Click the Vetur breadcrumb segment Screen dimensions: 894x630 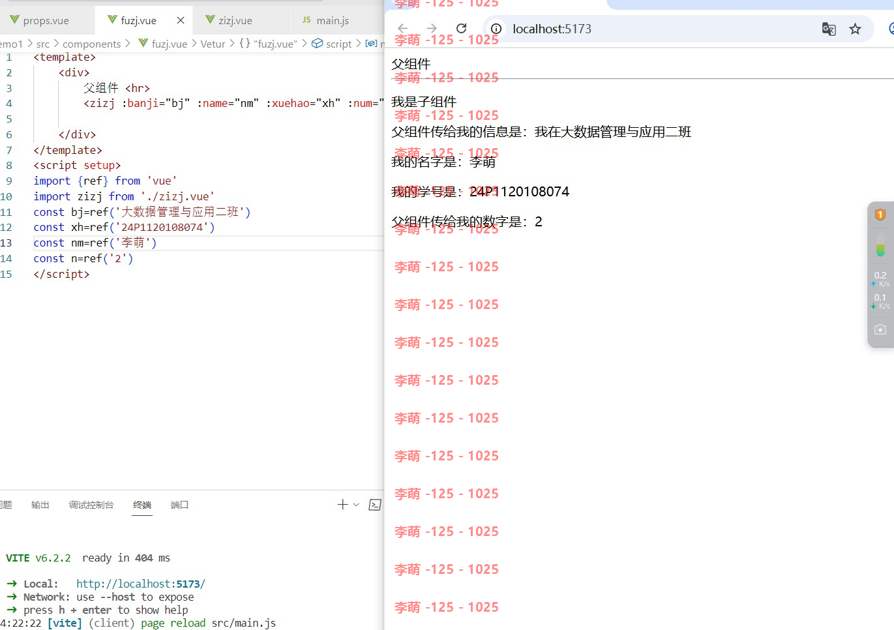213,44
